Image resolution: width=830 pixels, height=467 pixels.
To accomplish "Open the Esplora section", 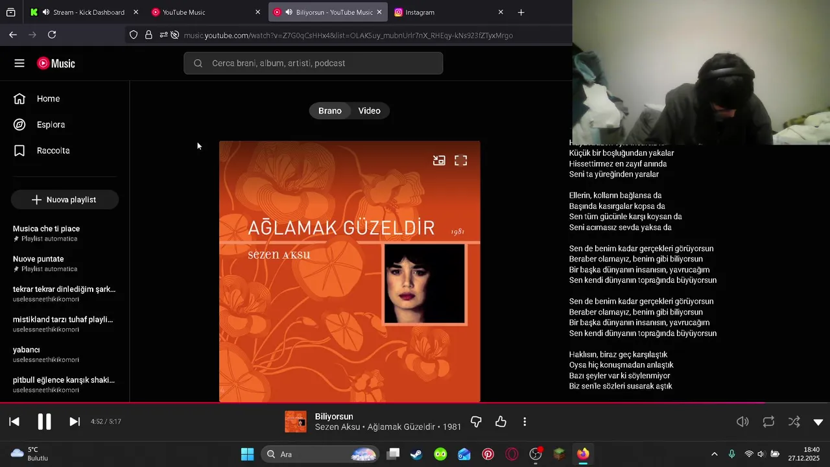I will pyautogui.click(x=65, y=125).
